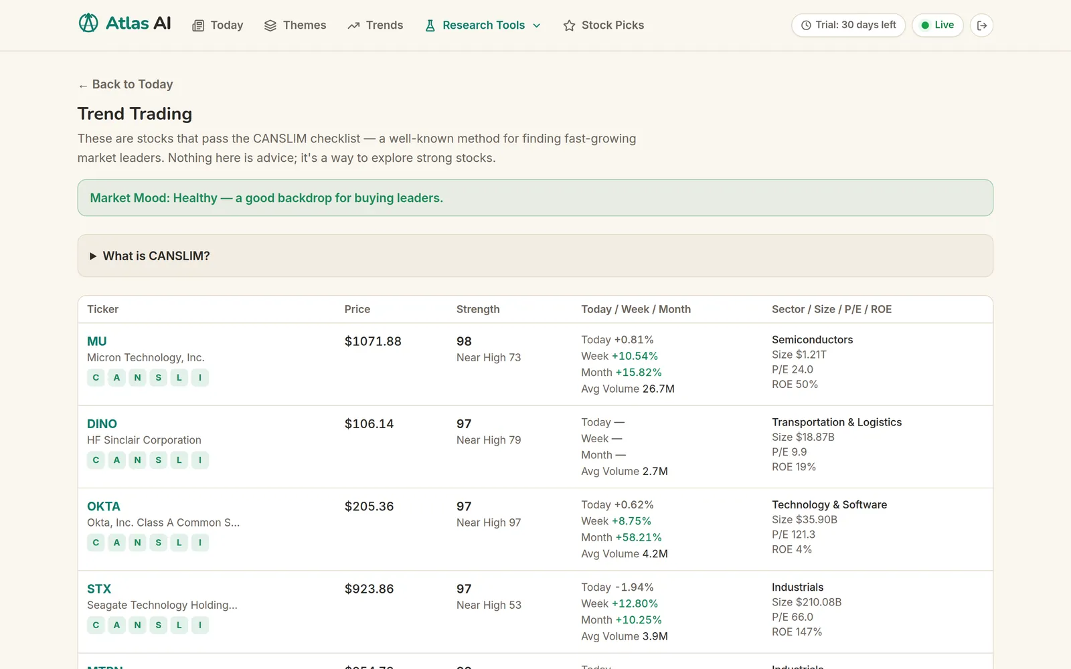
Task: Click the Today / Week / Month column header
Action: click(x=636, y=309)
